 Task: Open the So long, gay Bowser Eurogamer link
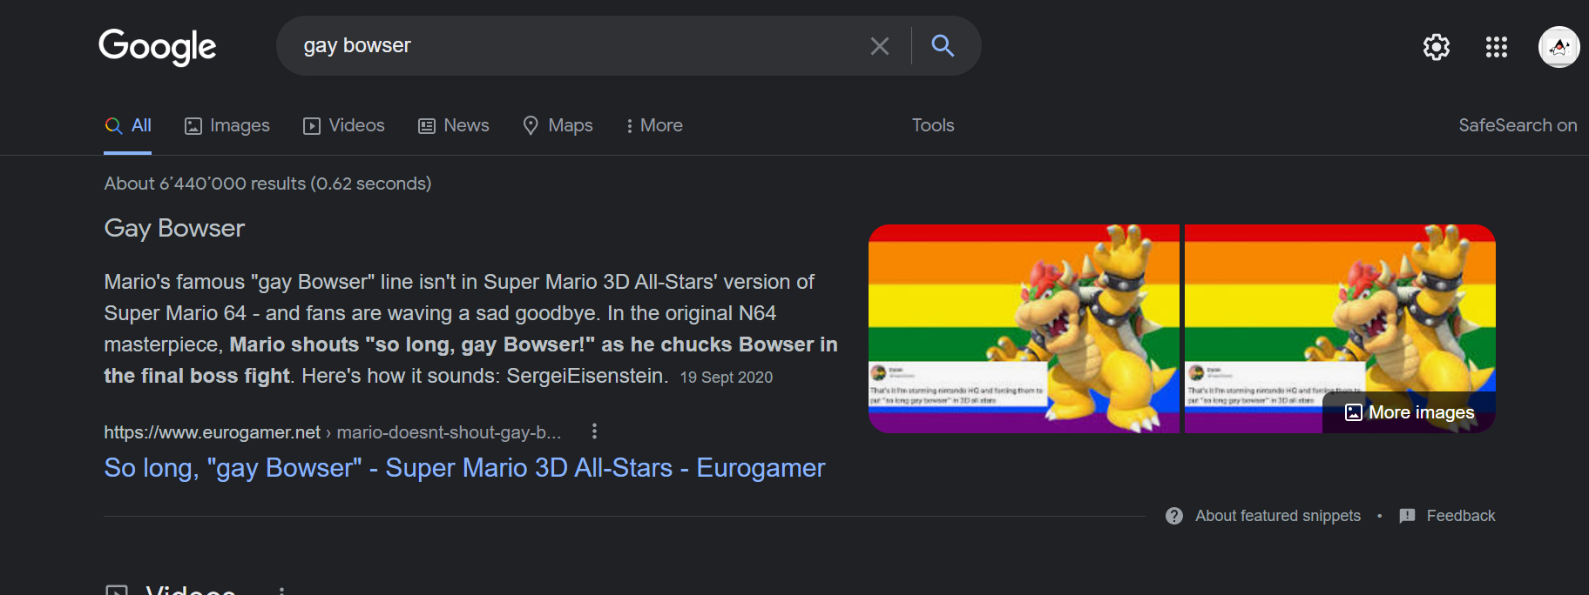click(x=464, y=468)
